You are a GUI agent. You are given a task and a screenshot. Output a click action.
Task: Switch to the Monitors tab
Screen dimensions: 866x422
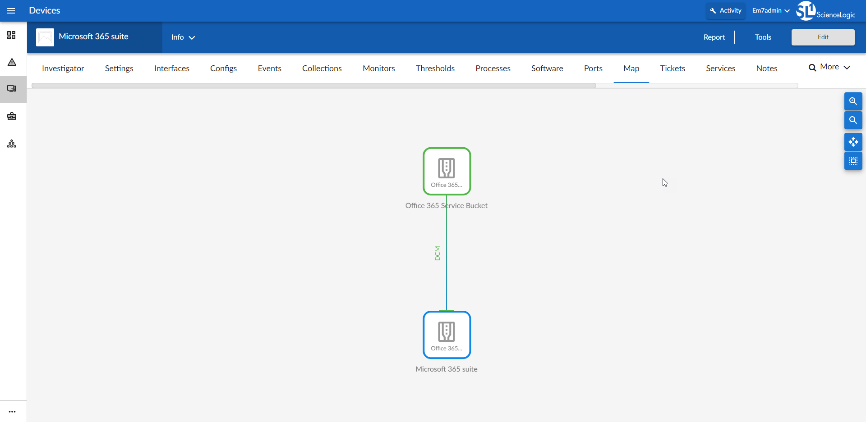pos(379,68)
